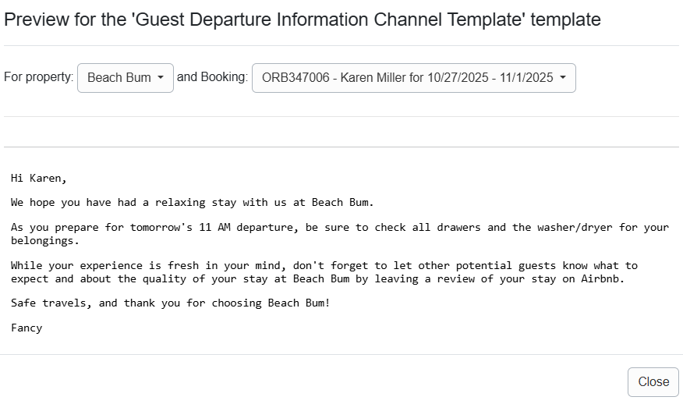Click the word 'belongings.' in the preview
The width and height of the screenshot is (683, 404).
tap(45, 240)
